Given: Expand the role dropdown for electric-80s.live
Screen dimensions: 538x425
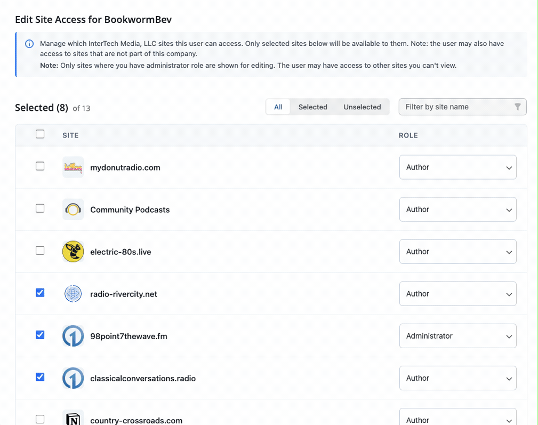Looking at the screenshot, I should coord(457,252).
